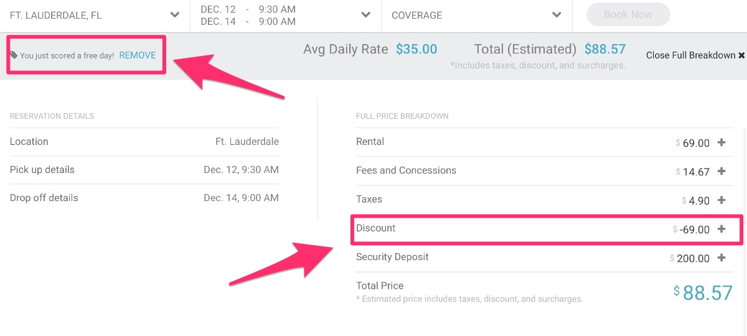Click the promo tag icon
The height and width of the screenshot is (336, 747).
(14, 55)
